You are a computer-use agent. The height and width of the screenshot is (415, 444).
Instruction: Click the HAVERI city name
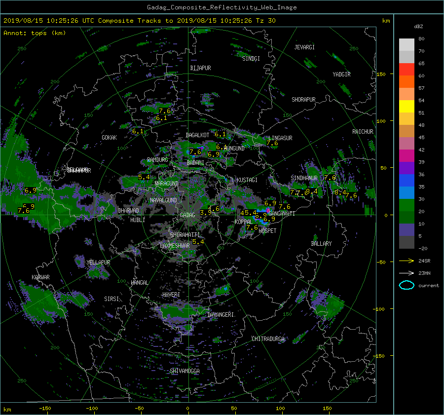click(x=171, y=295)
